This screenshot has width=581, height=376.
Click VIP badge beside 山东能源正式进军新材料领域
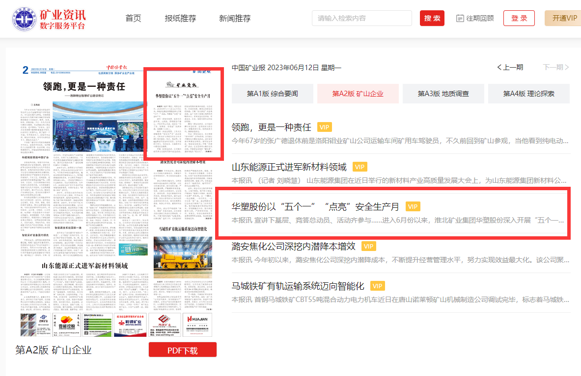click(360, 167)
